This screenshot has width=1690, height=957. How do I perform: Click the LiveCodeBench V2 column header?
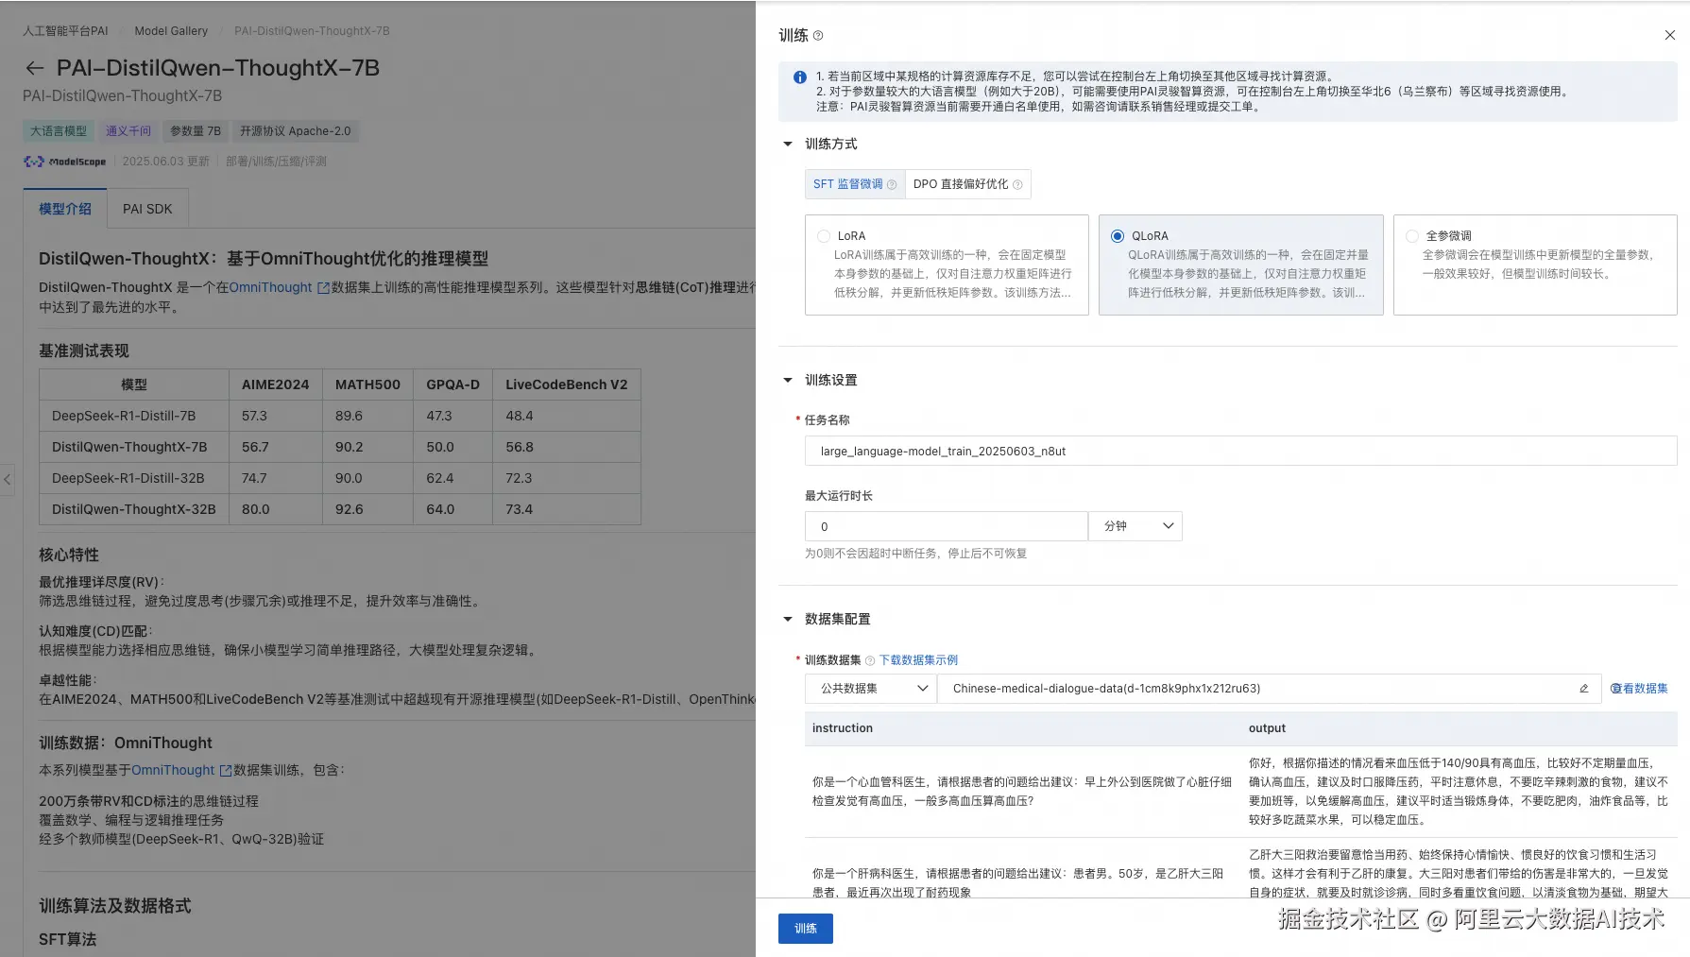coord(566,385)
